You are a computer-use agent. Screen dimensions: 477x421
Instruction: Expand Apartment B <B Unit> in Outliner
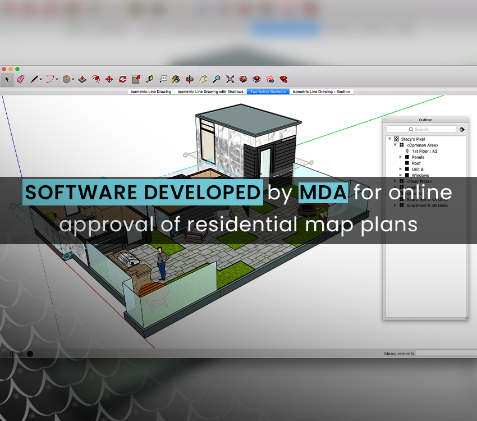[395, 205]
